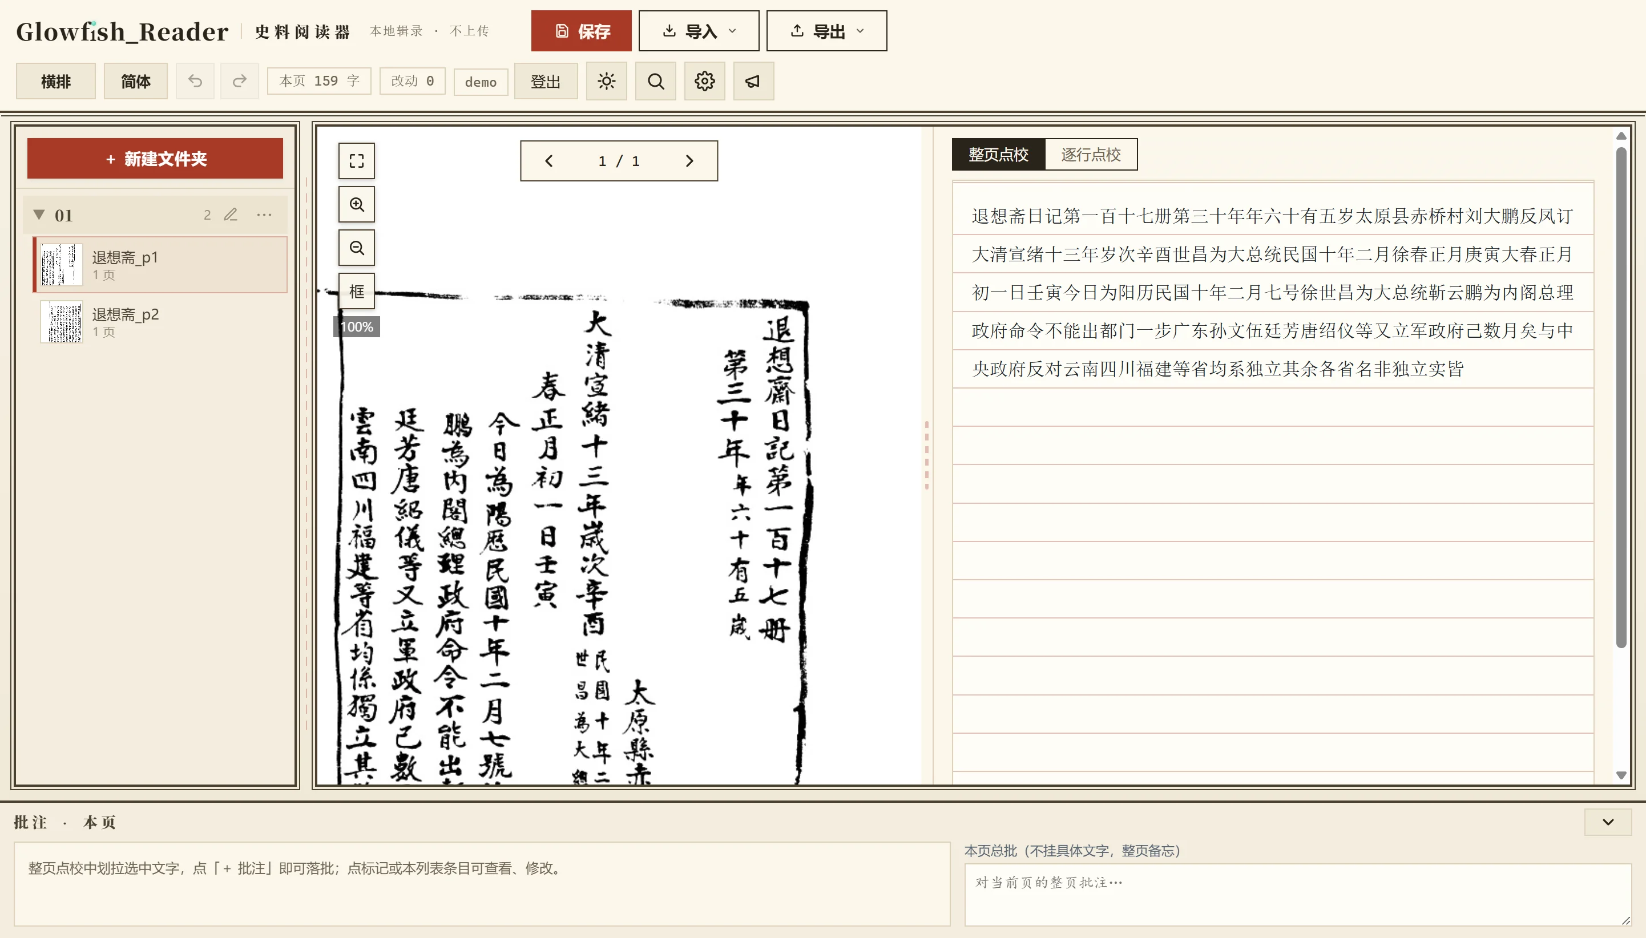Click the red 保存 button
The width and height of the screenshot is (1646, 938).
pos(581,31)
